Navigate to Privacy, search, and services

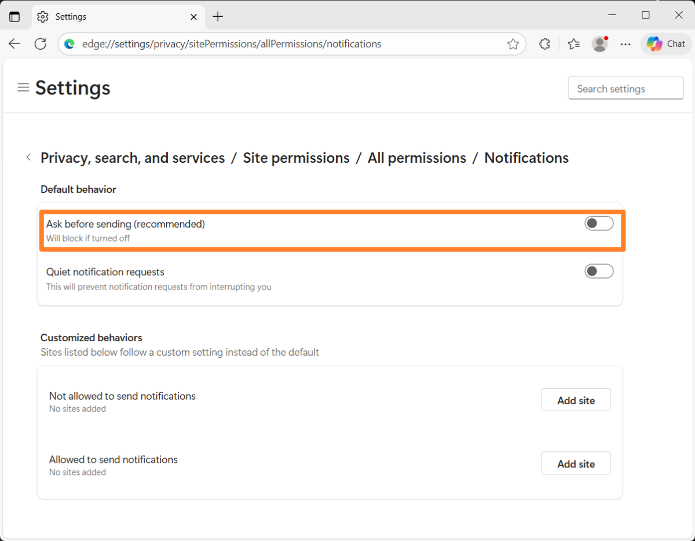(x=132, y=158)
